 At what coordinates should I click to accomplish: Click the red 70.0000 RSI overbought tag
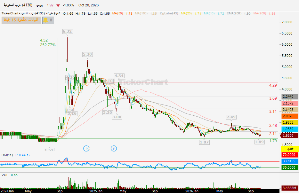click(290, 155)
